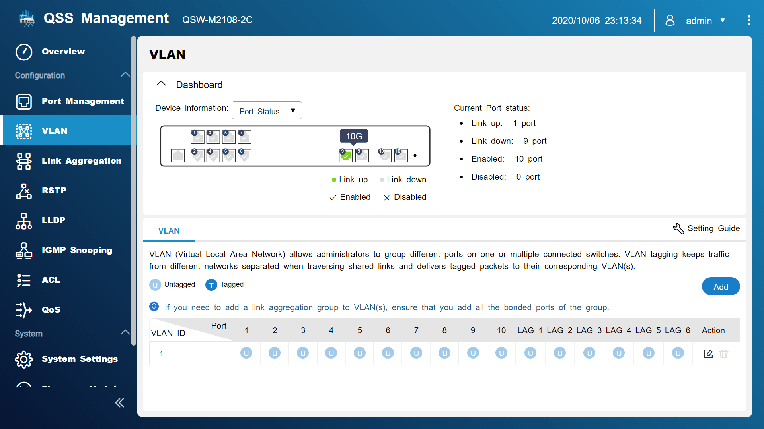Click the IGMP Snooping sidebar icon

point(23,250)
